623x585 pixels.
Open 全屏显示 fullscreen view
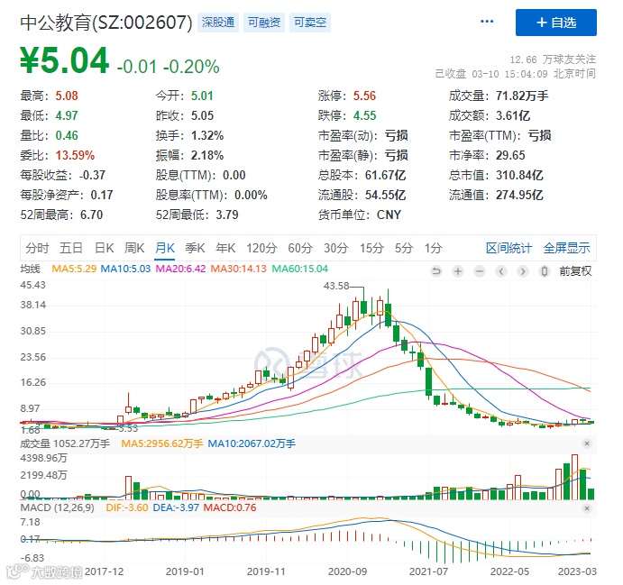point(566,248)
